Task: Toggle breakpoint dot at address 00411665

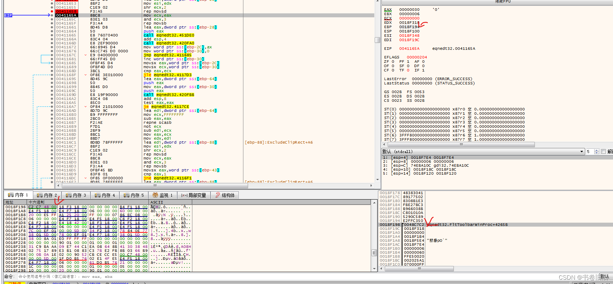Action: pos(52,35)
